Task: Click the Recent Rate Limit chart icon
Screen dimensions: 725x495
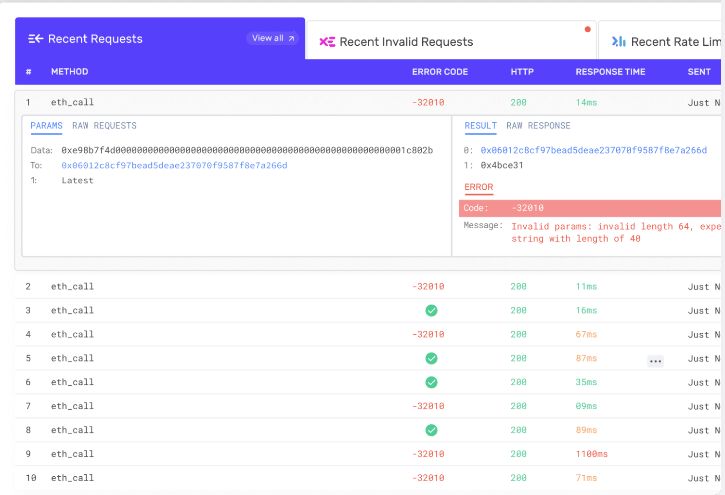Action: 619,41
